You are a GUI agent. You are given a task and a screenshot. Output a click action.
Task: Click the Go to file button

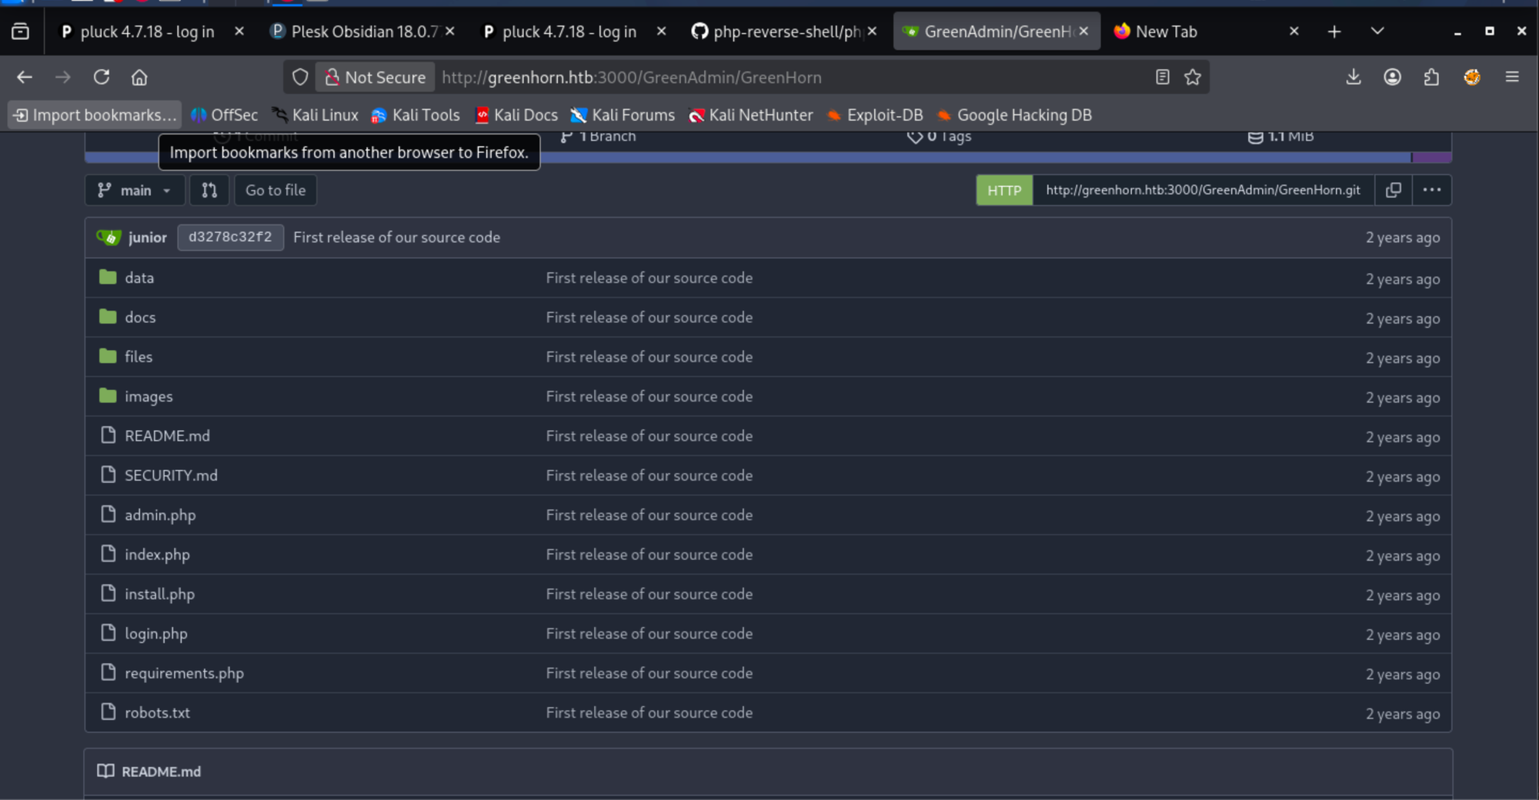275,190
